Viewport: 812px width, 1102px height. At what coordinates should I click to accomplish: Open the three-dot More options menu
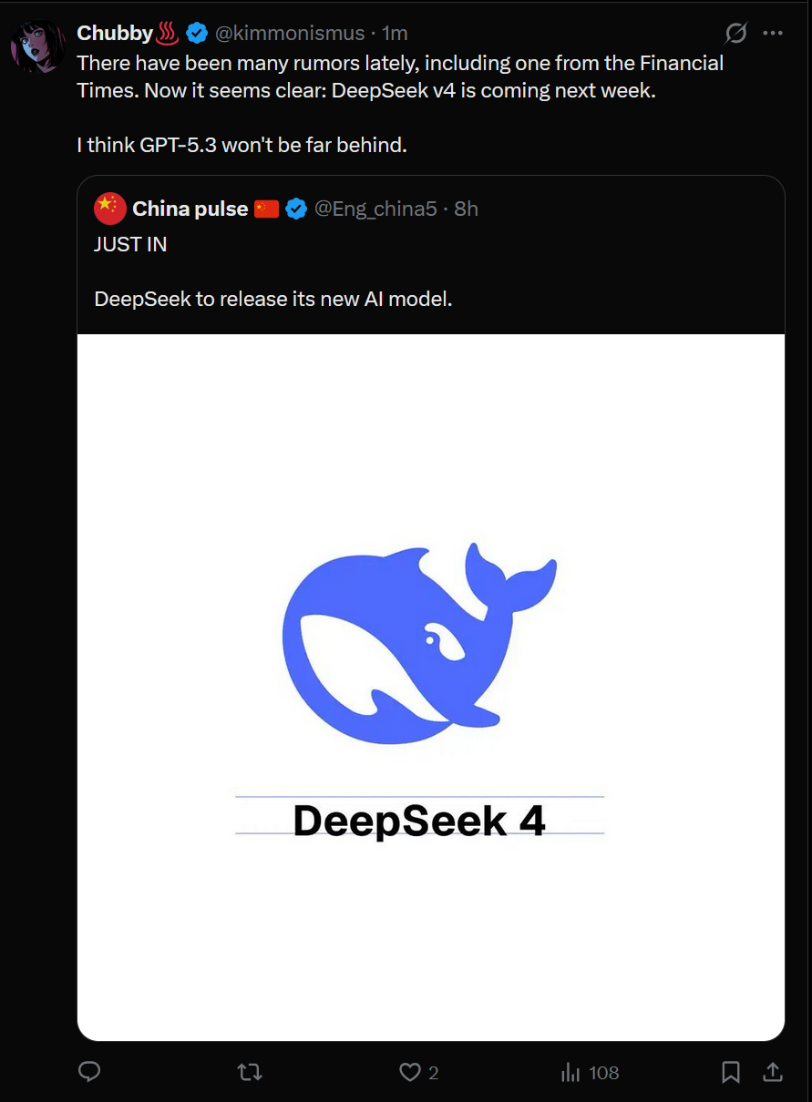pyautogui.click(x=773, y=34)
